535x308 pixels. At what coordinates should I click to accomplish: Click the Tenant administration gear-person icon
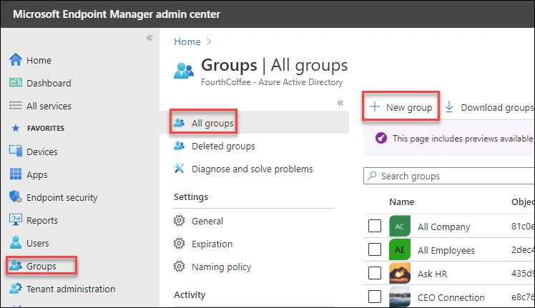[16, 288]
